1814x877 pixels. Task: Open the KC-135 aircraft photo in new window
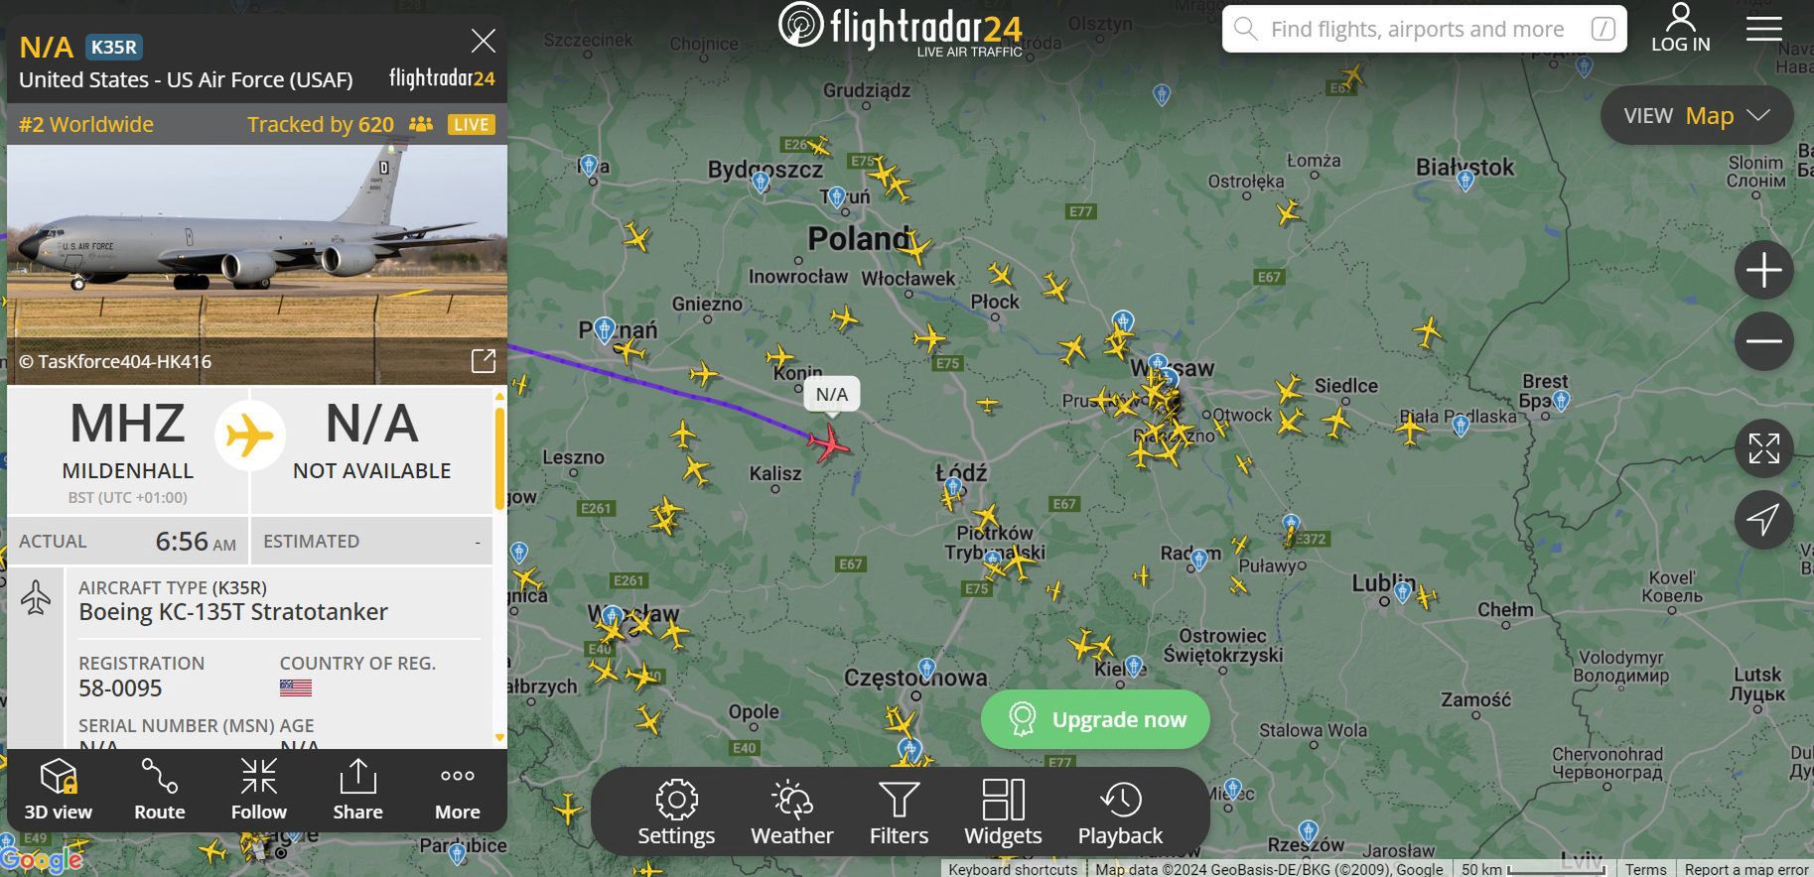pos(484,361)
